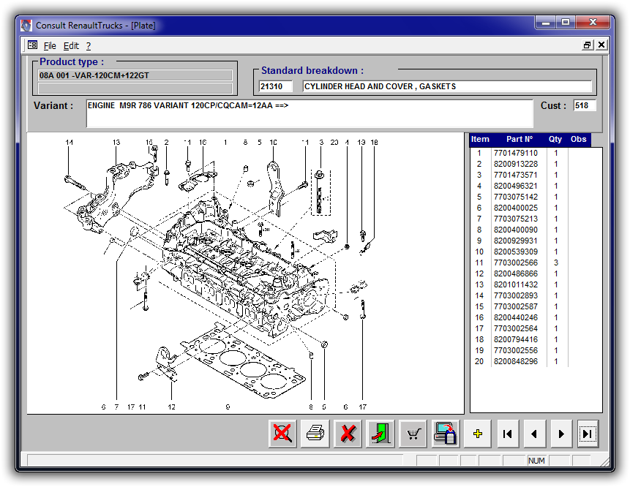
Task: Click the Obs column header
Action: point(579,140)
